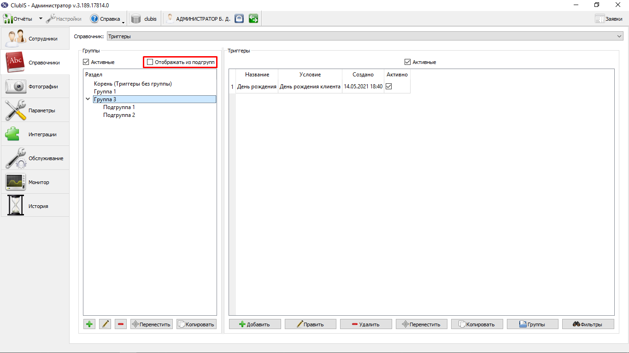The height and width of the screenshot is (353, 629).
Task: Untick Активно checkbox for День рождения row
Action: click(388, 87)
